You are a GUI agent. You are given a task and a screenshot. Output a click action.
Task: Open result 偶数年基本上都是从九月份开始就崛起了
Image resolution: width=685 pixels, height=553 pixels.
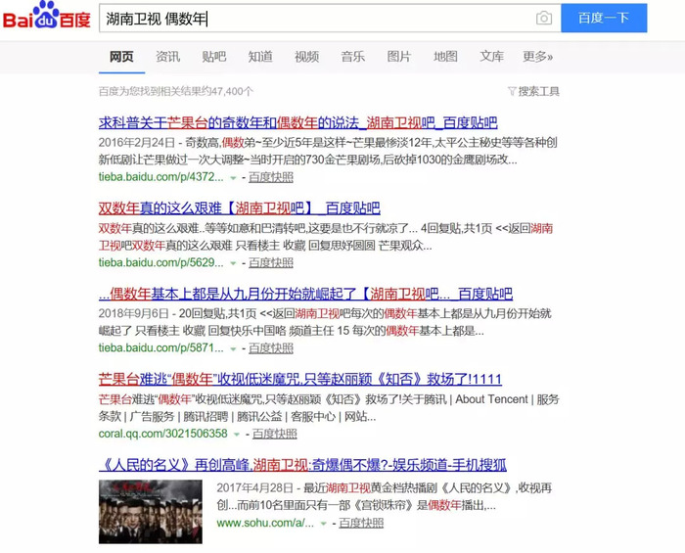[305, 294]
